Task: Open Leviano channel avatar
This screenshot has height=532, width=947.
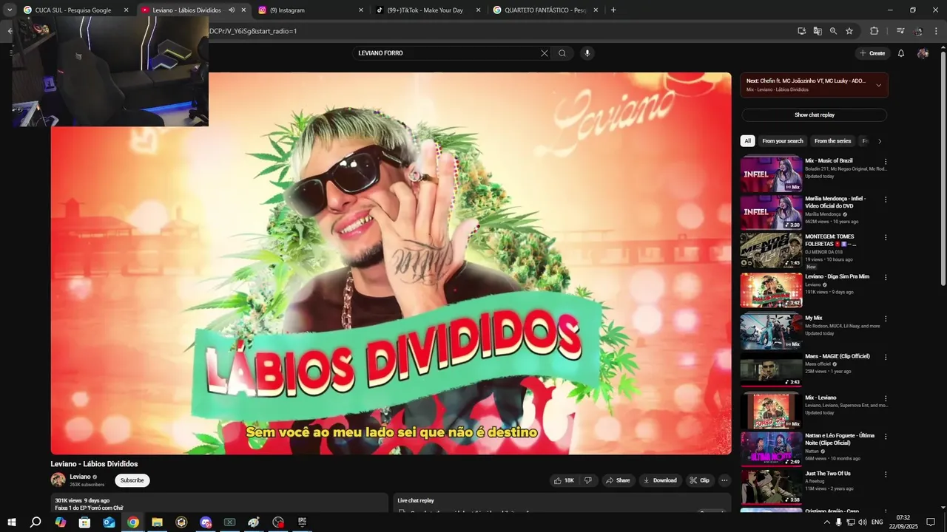Action: [58, 480]
